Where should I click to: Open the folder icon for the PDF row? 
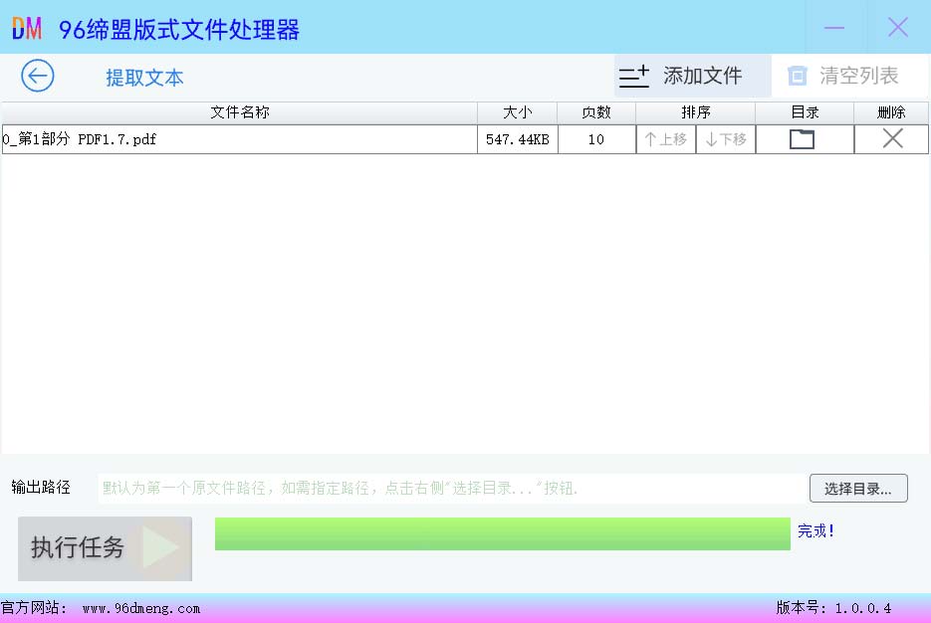click(x=802, y=139)
